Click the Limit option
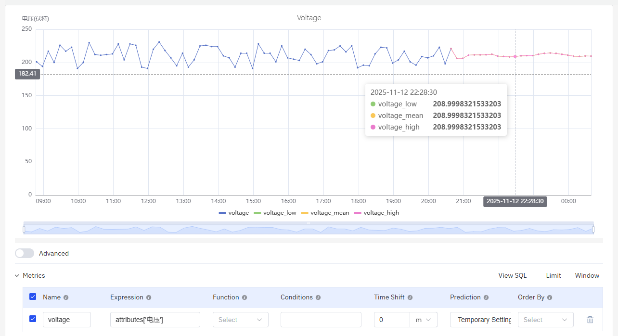This screenshot has width=618, height=336. coord(553,275)
